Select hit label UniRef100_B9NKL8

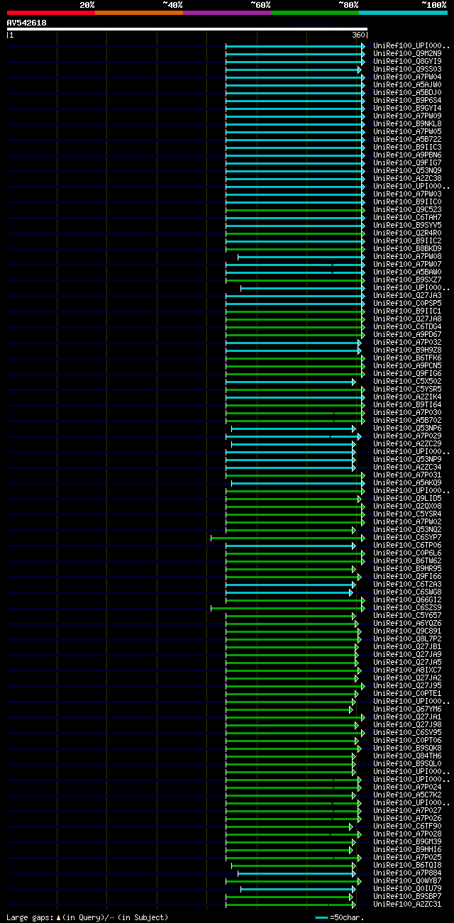pyautogui.click(x=407, y=123)
